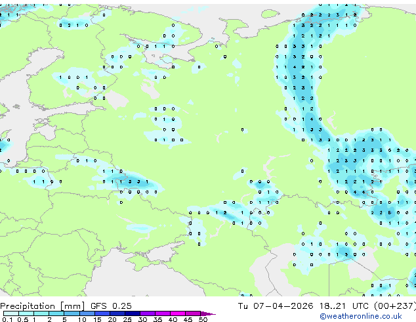416x322 pixels.
Task: Select the 5–10 mm blue legend swatch
Action: pyautogui.click(x=72, y=313)
